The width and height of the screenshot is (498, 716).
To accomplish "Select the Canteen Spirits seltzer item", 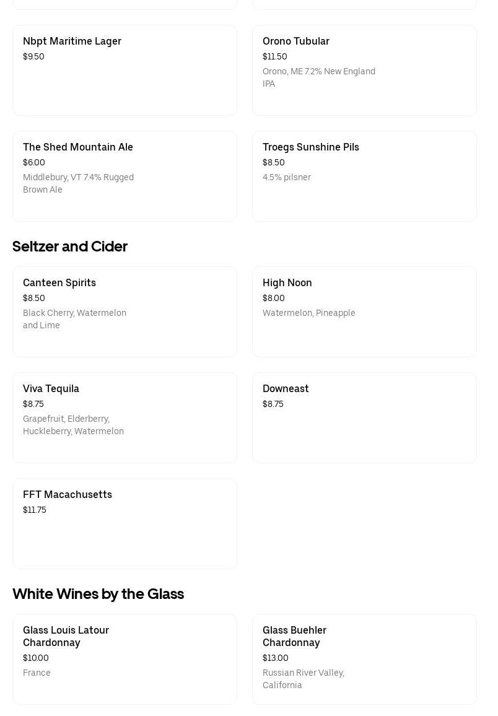I will 124,312.
